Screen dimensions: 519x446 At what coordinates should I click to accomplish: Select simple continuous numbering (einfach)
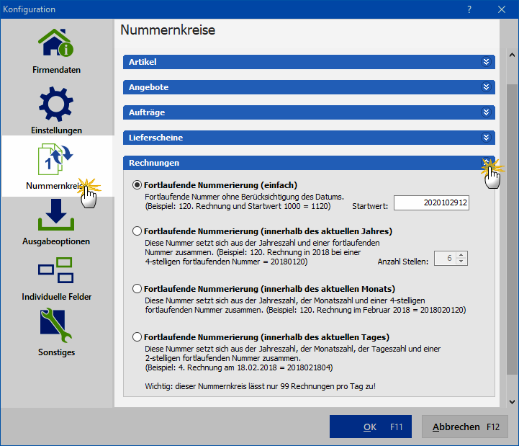(137, 185)
